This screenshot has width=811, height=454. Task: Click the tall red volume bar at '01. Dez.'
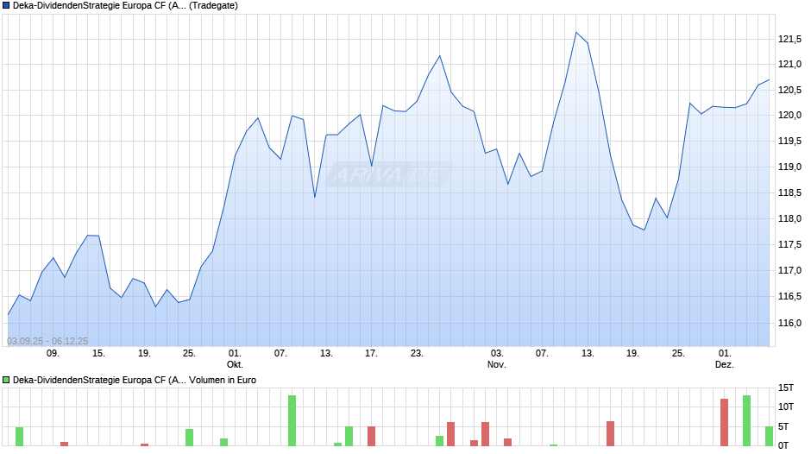click(x=724, y=422)
